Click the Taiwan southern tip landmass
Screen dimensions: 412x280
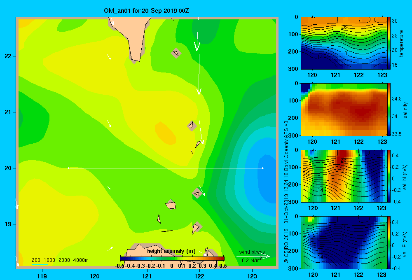[x=134, y=40]
